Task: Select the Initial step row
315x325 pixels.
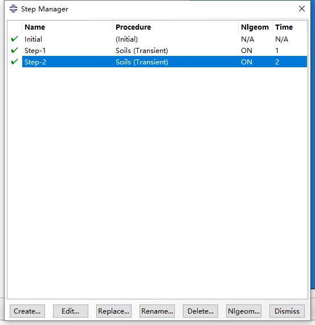Action: 165,39
